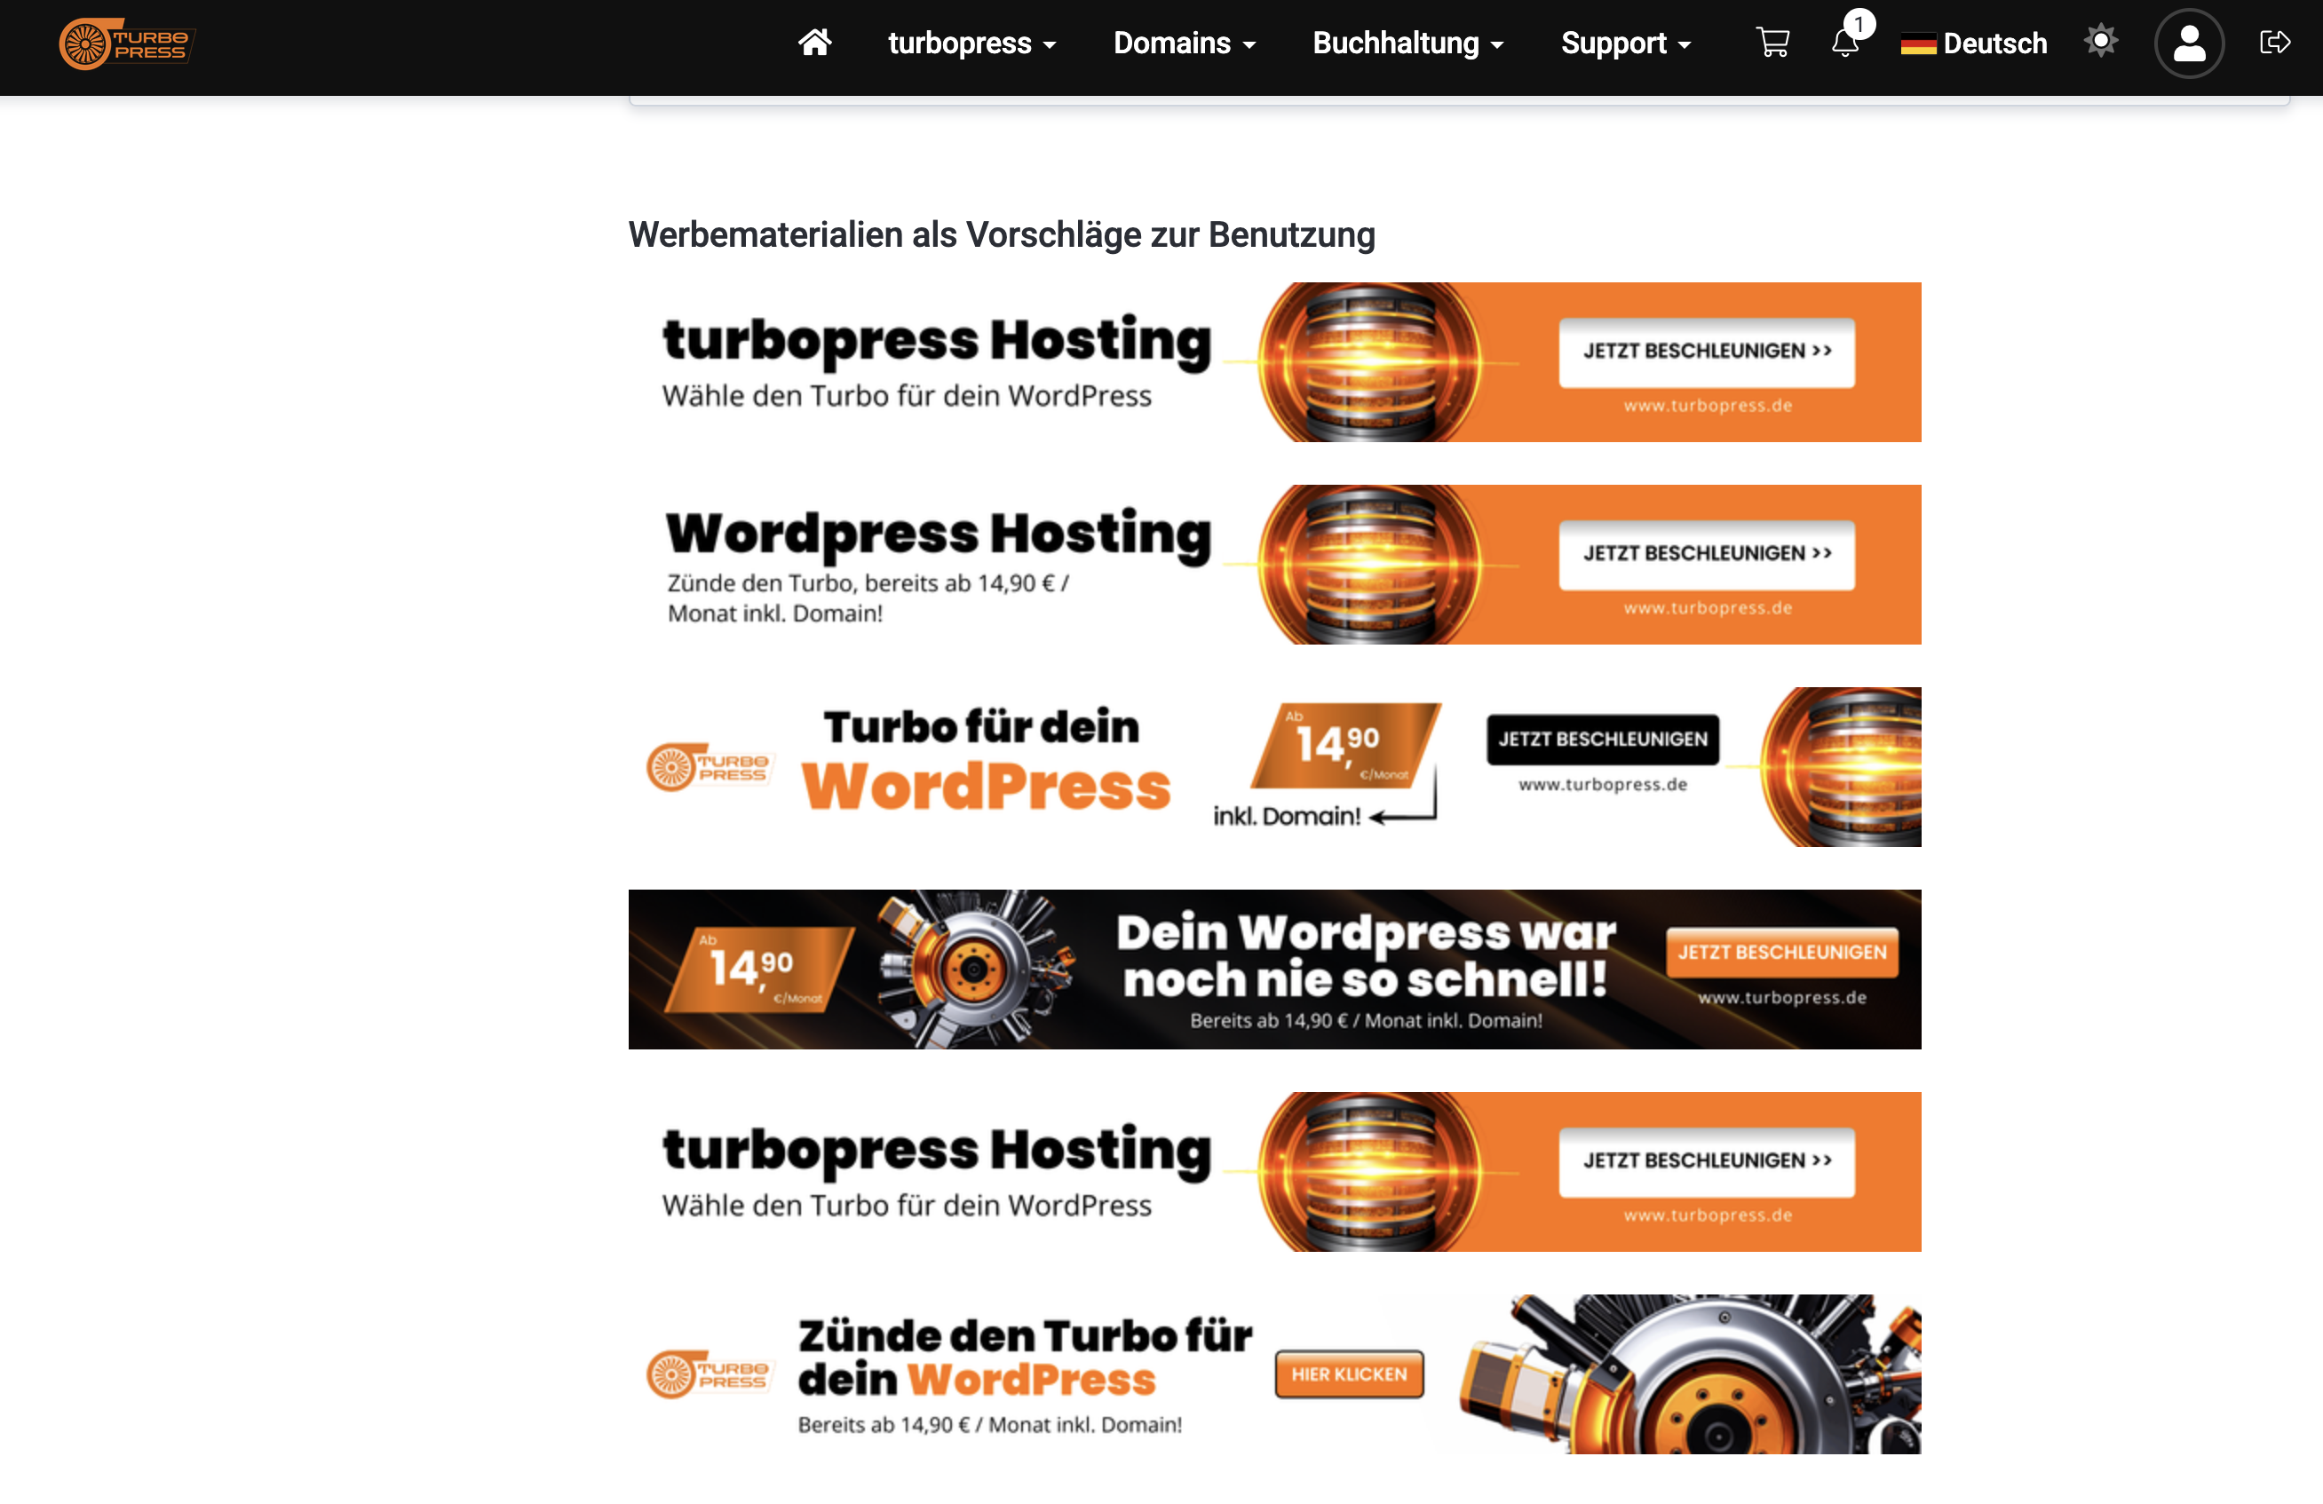Select the dark 'Dein Wordpress war' banner
Image resolution: width=2323 pixels, height=1504 pixels.
(x=1273, y=970)
